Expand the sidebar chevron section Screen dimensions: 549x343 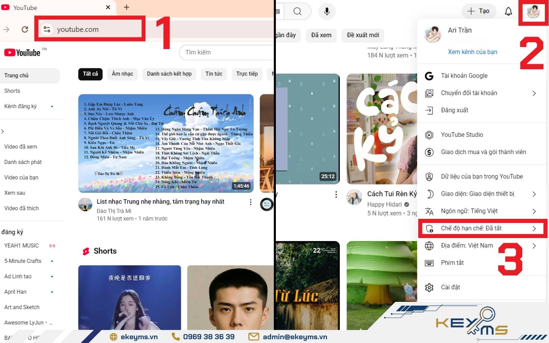pos(3,131)
